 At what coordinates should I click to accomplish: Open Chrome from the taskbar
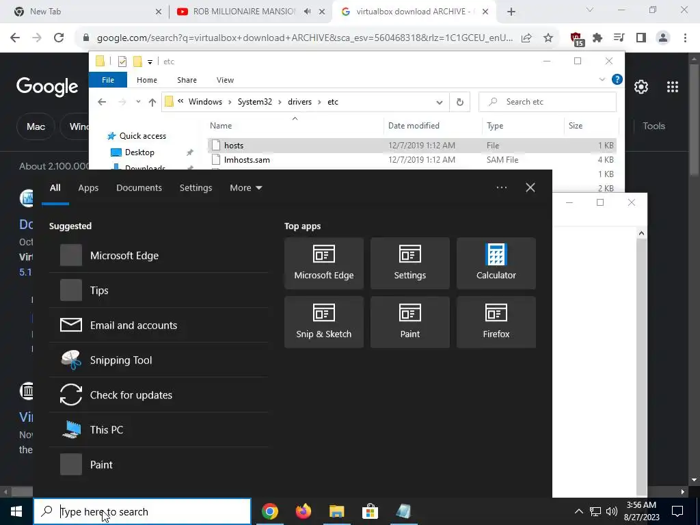click(x=270, y=511)
